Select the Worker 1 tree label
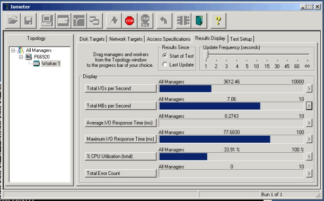This screenshot has width=324, height=201. tap(51, 64)
